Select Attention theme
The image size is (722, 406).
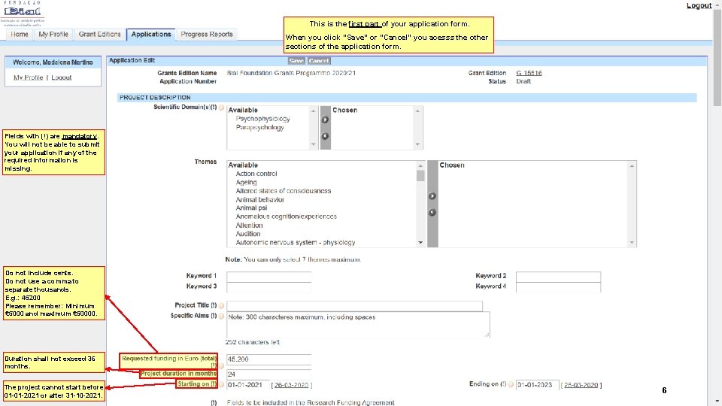click(249, 225)
